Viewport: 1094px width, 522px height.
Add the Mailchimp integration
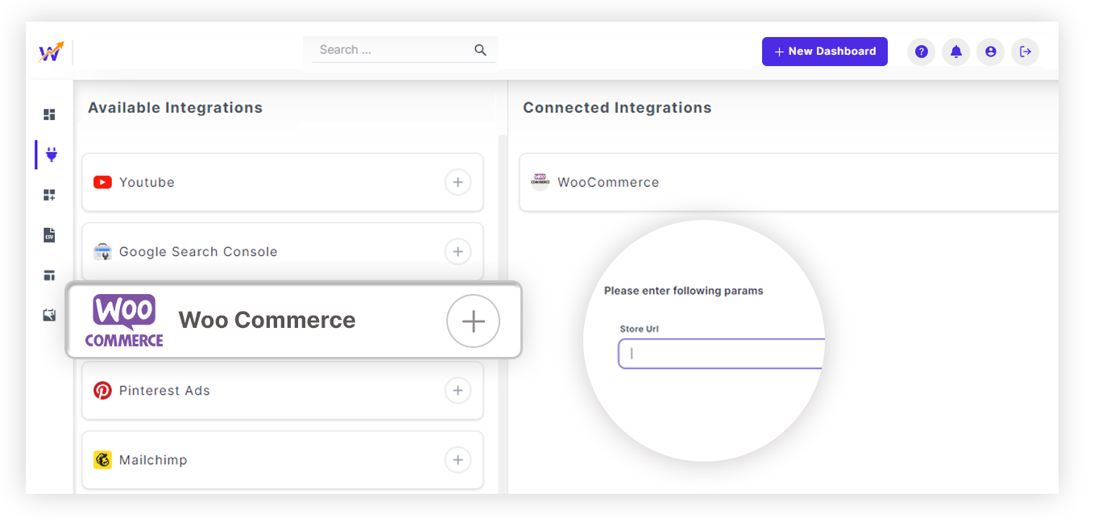[458, 460]
